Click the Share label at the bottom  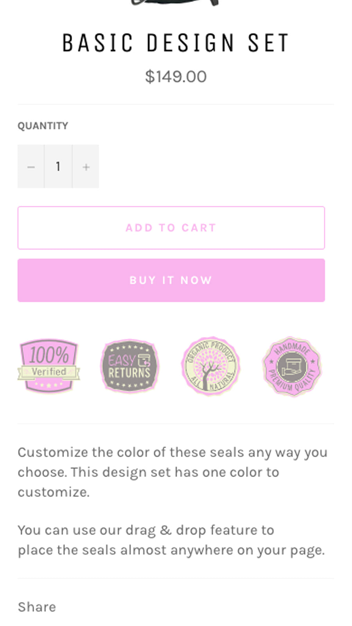(37, 607)
